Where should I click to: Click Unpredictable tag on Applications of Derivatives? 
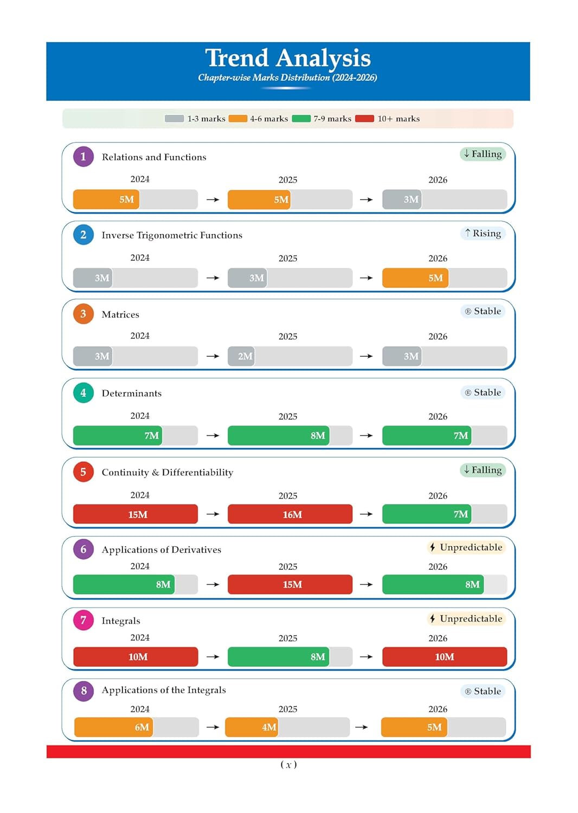(466, 547)
